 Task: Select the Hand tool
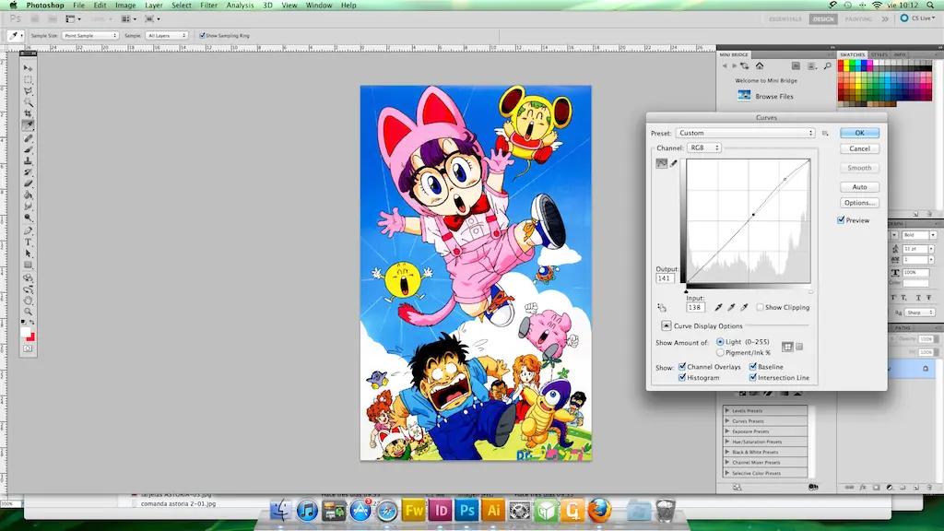[28, 301]
